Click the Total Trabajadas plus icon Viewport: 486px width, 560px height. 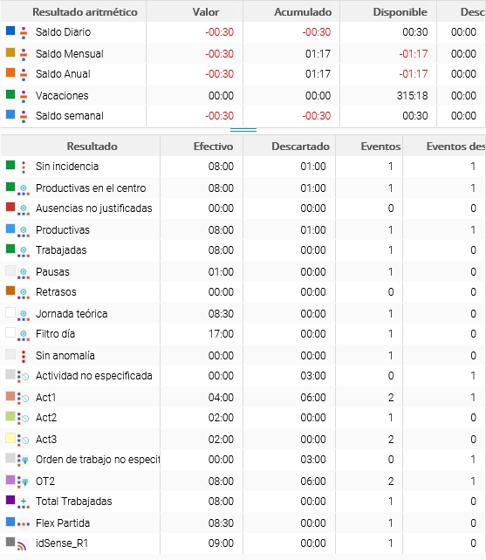tap(24, 502)
